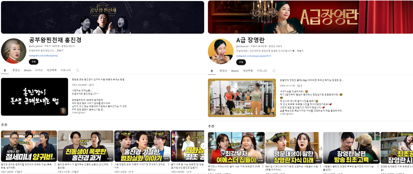Play 절세미녀 양귀비 video thumbnail

click(29, 146)
